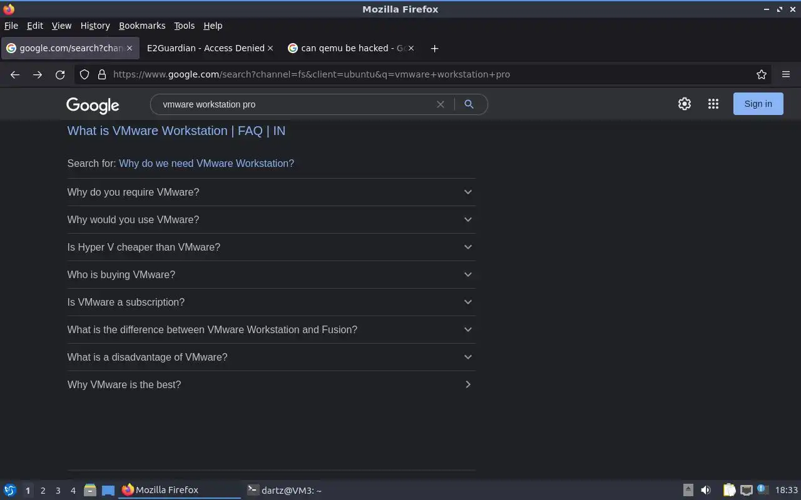The width and height of the screenshot is (801, 500).
Task: Expand 'What is a disadvantage of VMware?'
Action: click(x=271, y=357)
